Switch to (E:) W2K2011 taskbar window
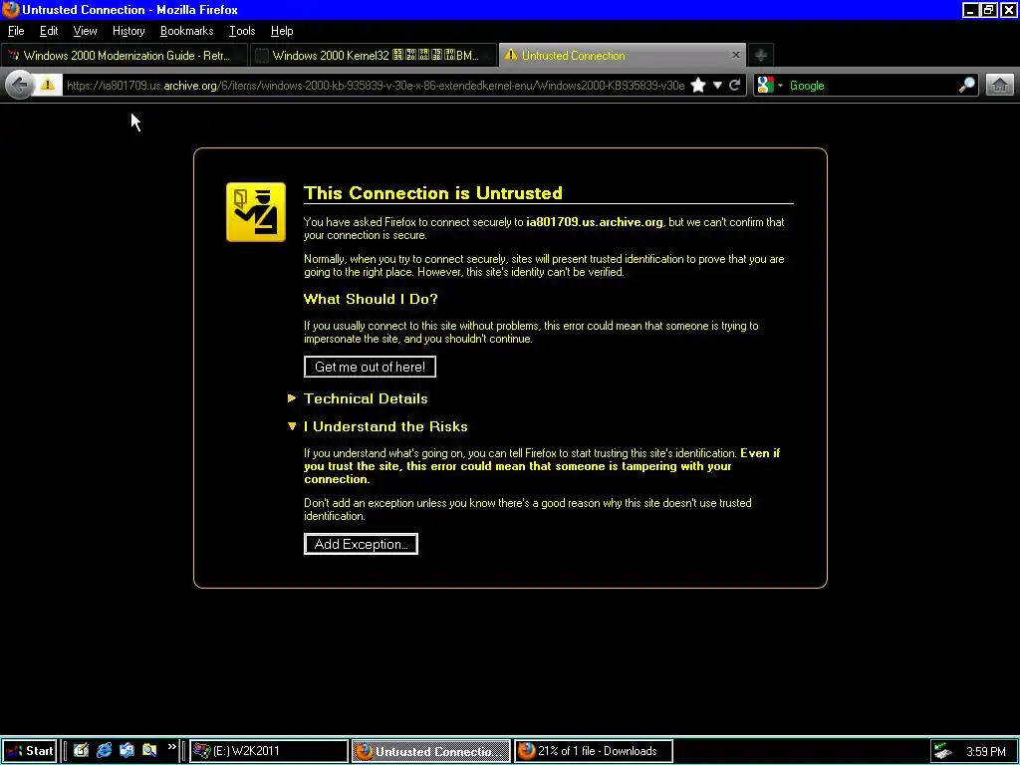Viewport: 1020px width, 765px height. tap(269, 751)
